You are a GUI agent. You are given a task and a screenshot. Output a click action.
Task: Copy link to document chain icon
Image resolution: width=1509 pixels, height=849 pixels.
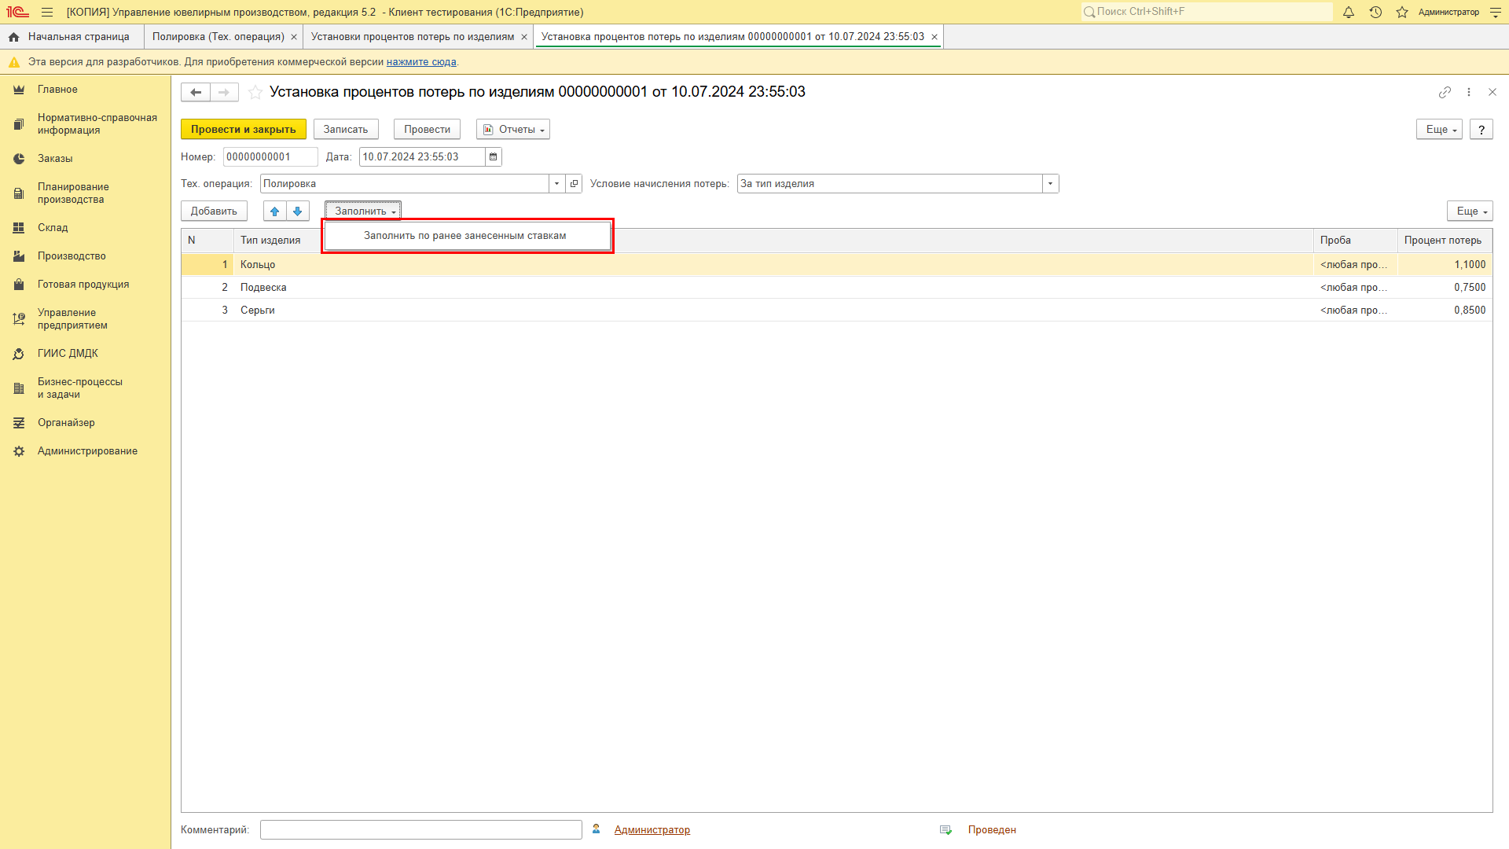[x=1445, y=92]
